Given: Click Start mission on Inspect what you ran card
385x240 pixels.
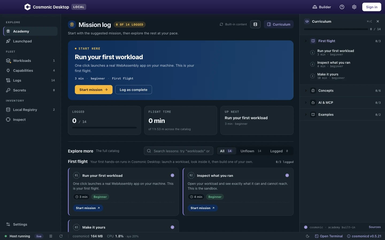Looking at the screenshot, I should 203,208.
